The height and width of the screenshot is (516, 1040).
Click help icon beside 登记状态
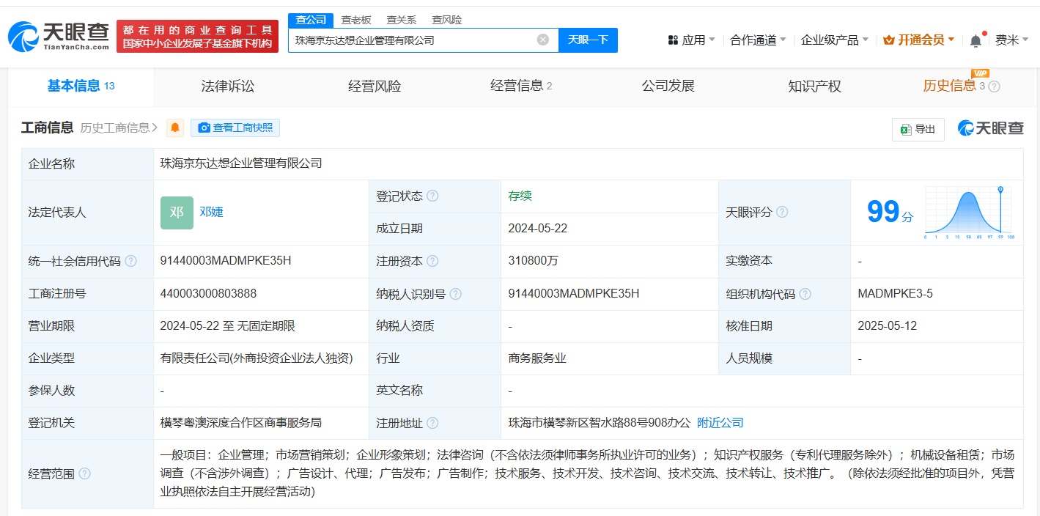432,196
